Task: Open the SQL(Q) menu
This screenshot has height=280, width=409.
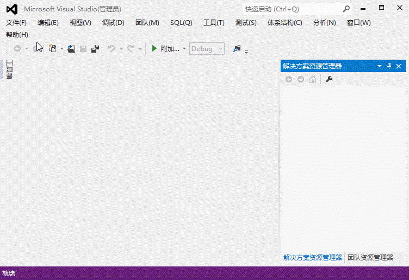Action: tap(181, 23)
